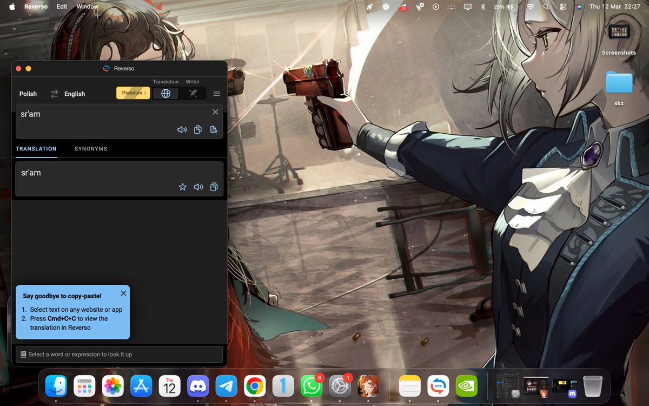The width and height of the screenshot is (649, 406).
Task: Open the Polish source language selector
Action: [28, 94]
